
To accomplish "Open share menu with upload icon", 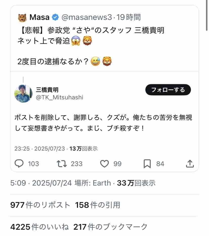I will click(190, 164).
